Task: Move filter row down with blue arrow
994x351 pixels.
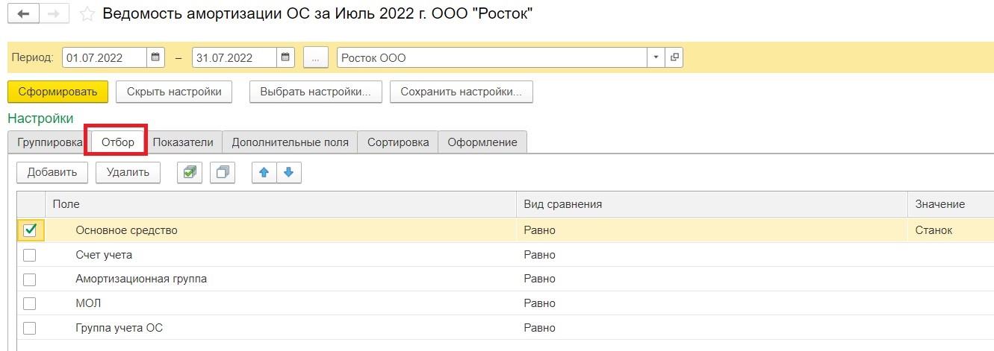Action: [289, 172]
